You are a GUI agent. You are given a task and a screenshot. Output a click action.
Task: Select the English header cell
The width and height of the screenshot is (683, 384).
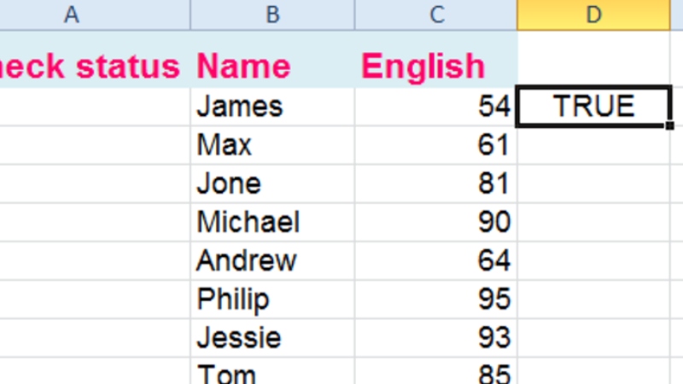(x=435, y=66)
